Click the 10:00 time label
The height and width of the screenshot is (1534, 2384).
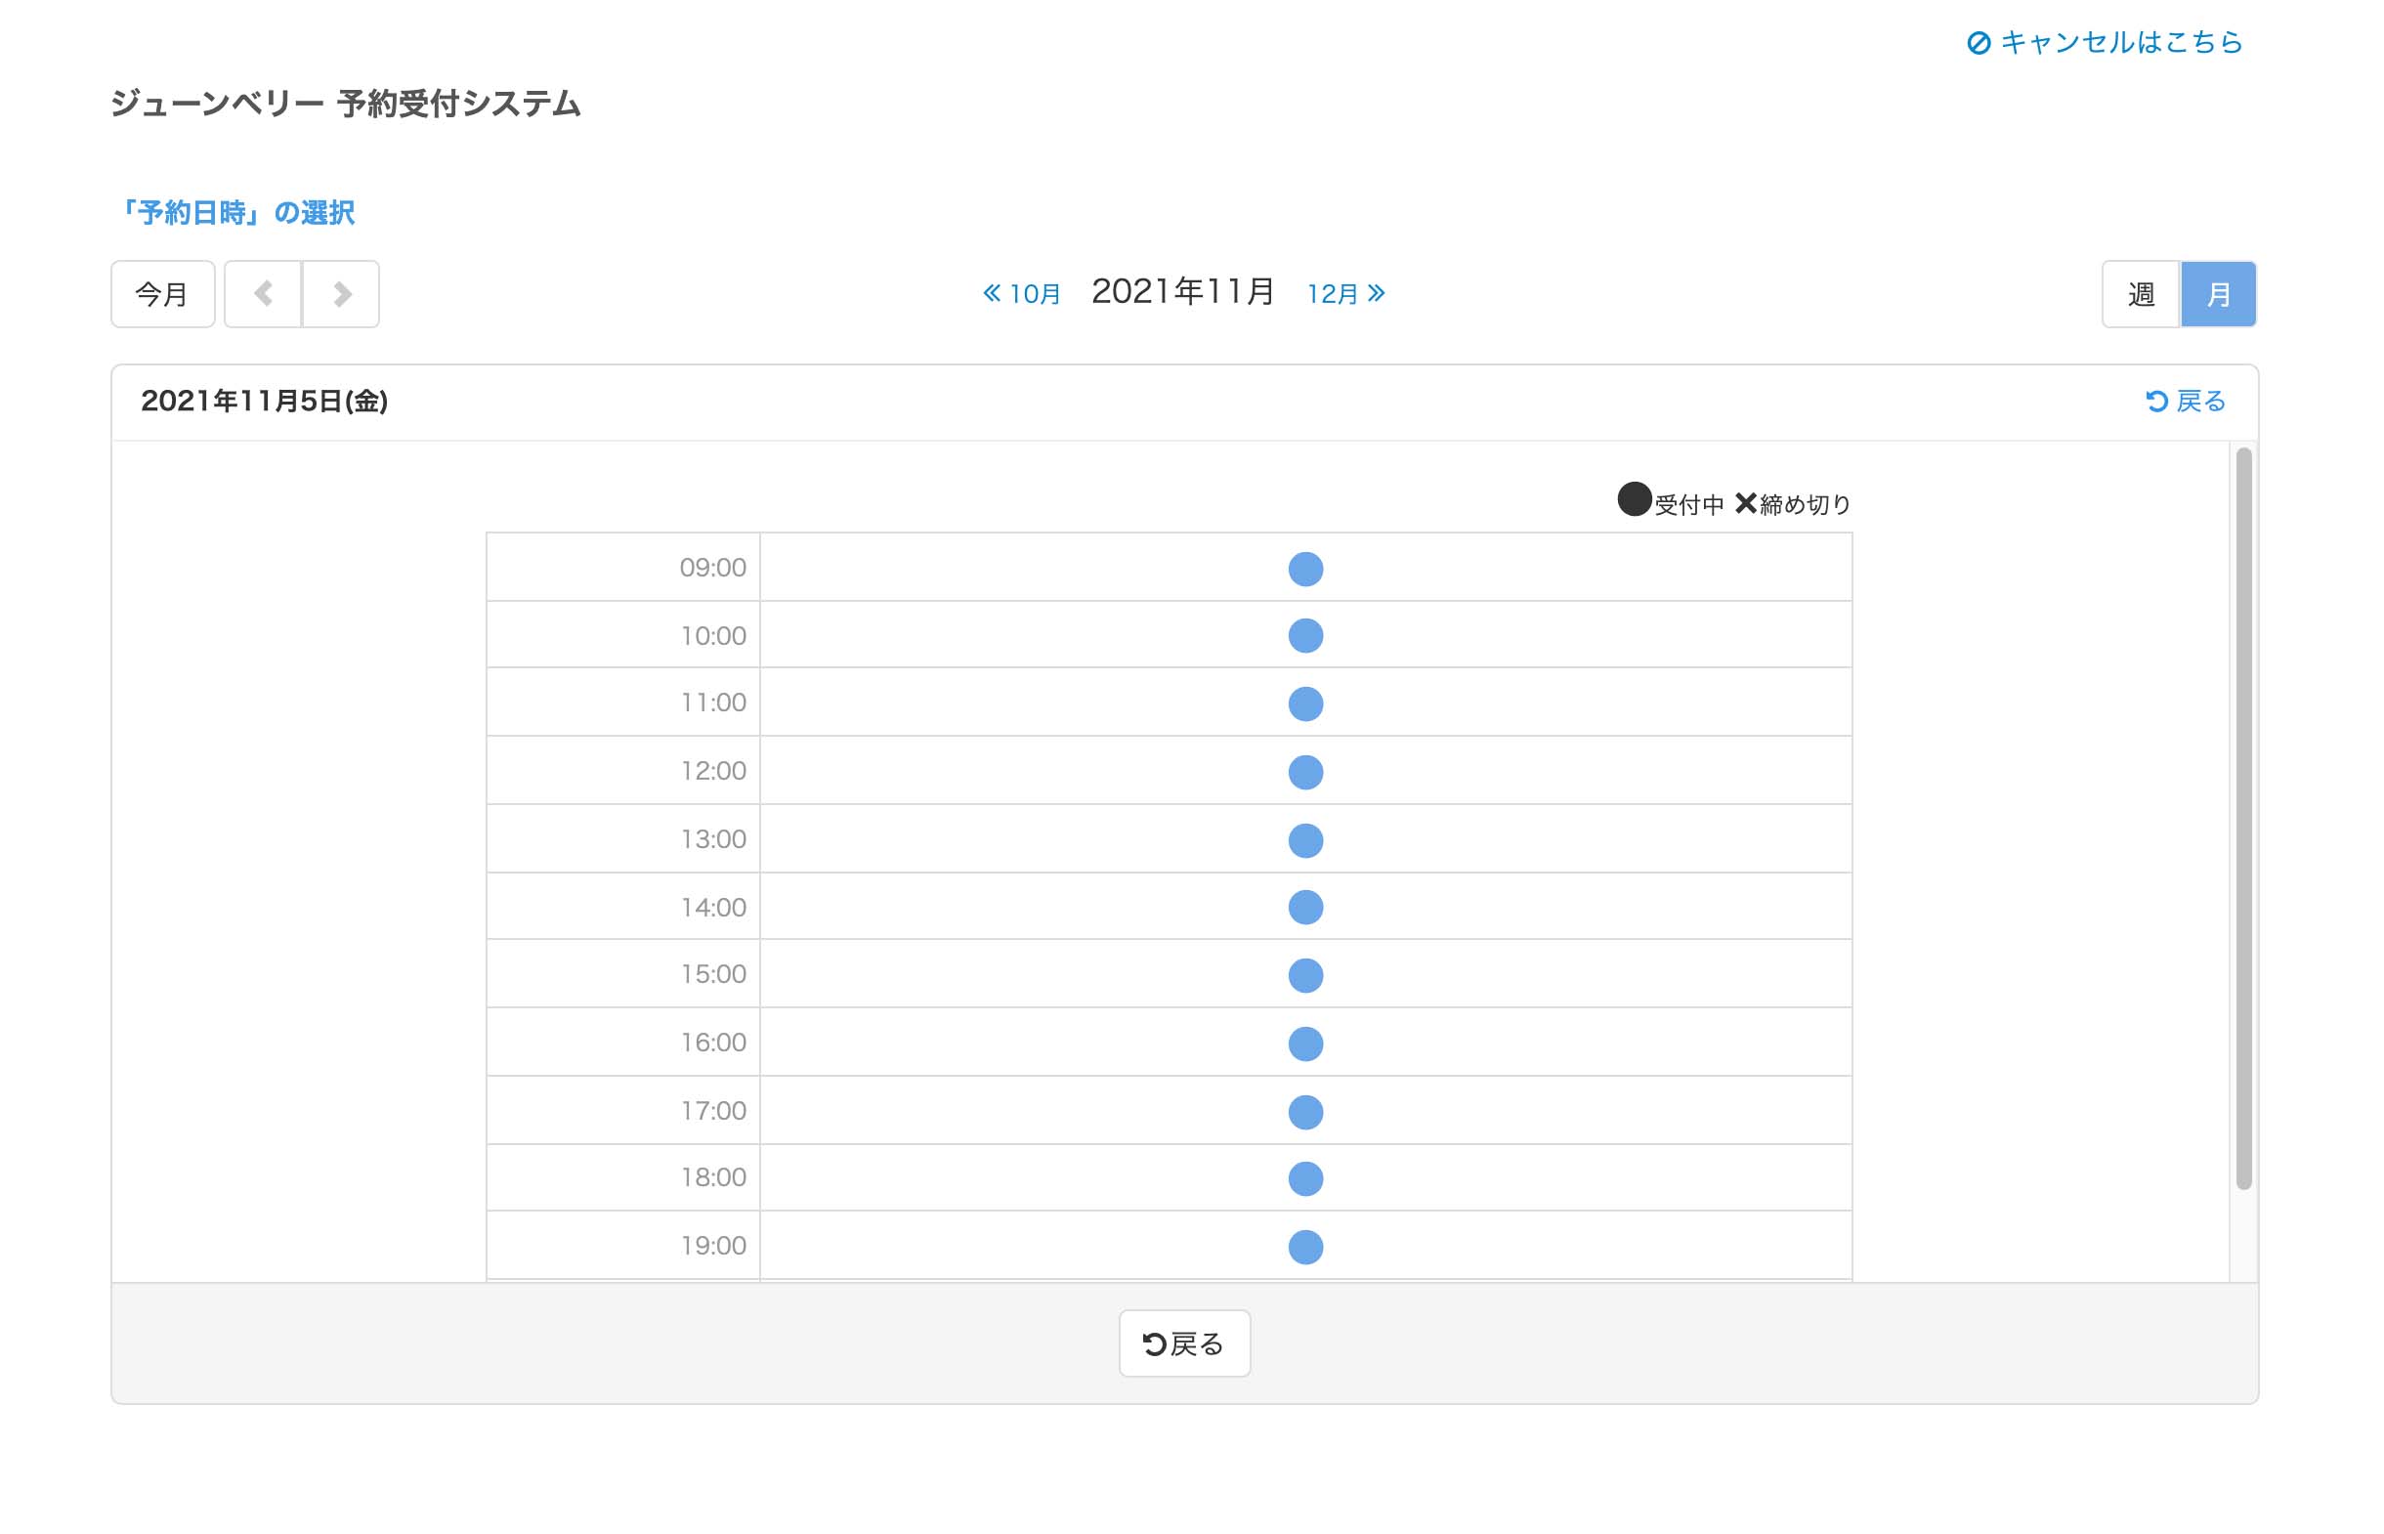713,635
